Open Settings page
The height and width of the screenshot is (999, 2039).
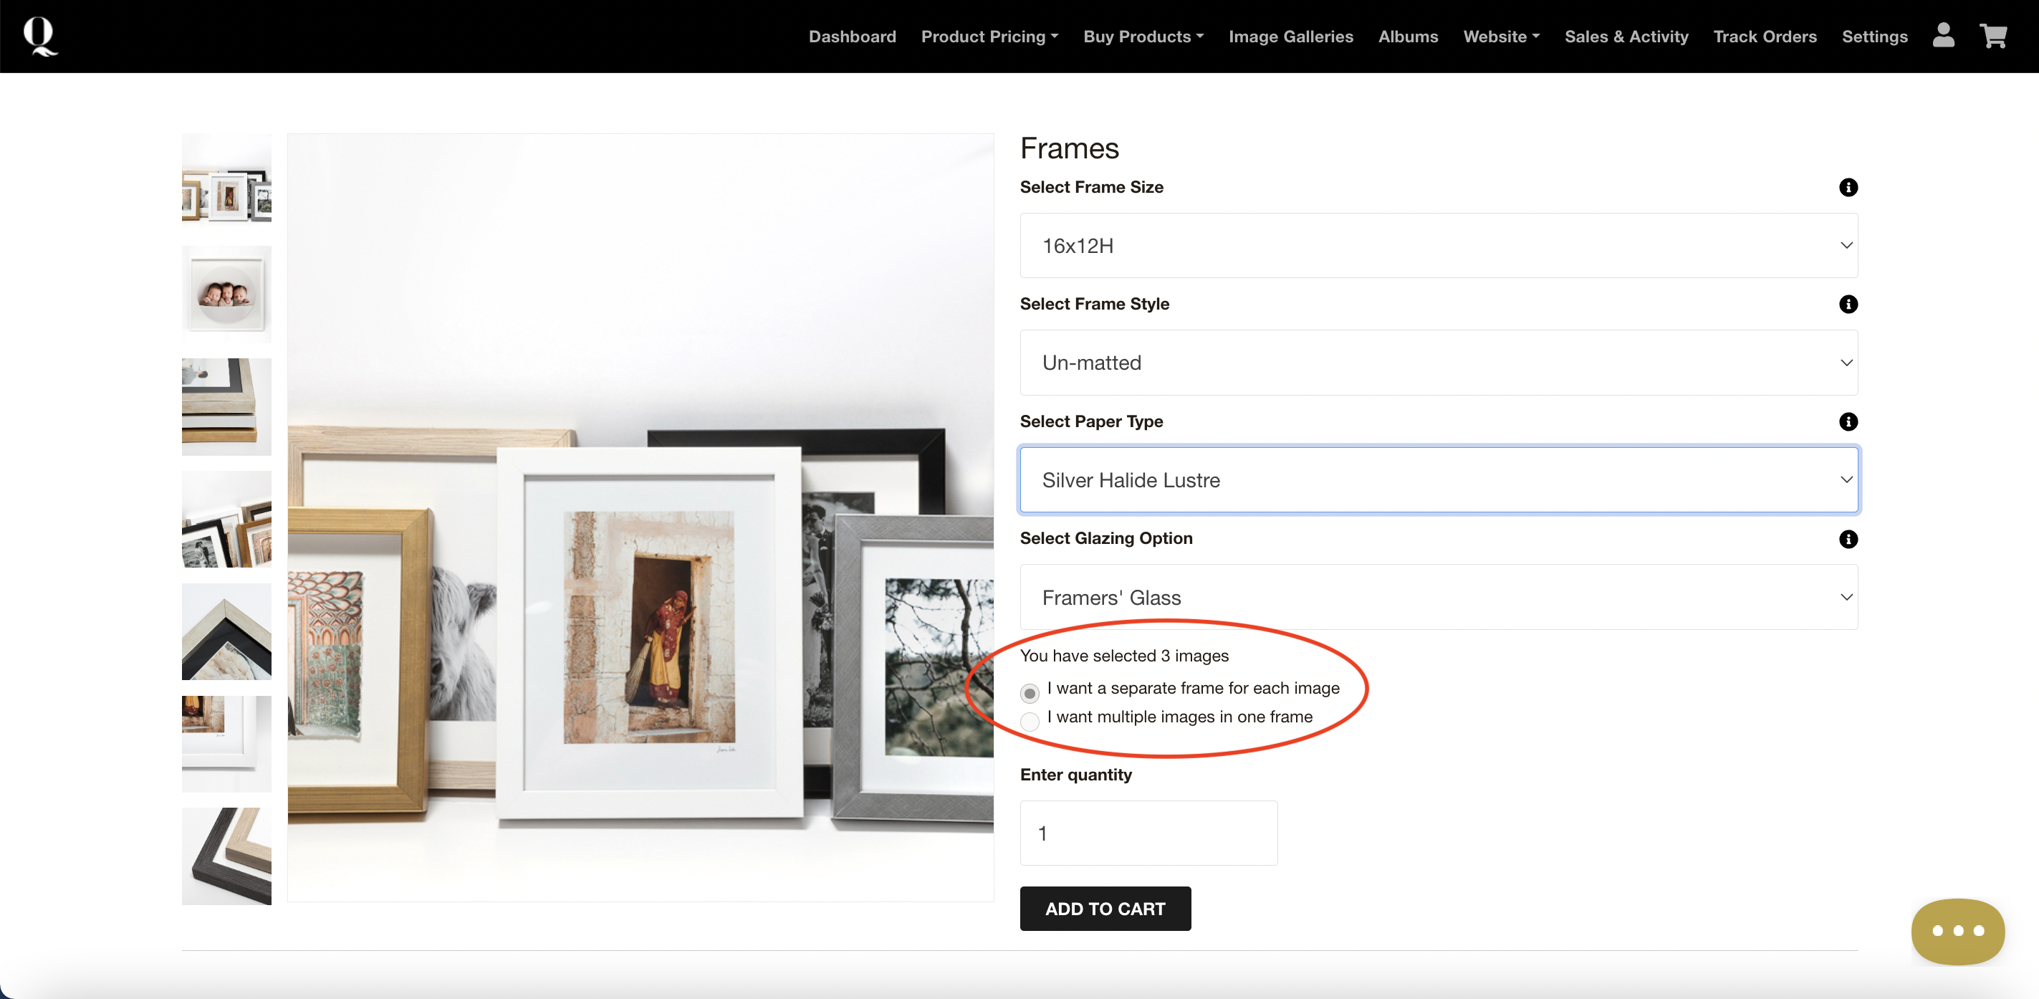[x=1874, y=37]
